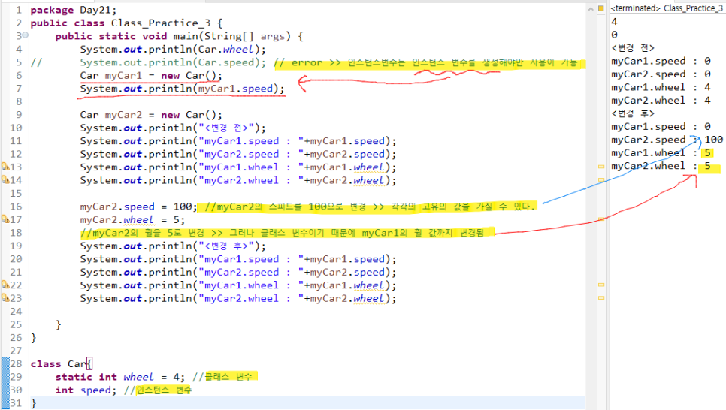
Task: Click the editor scrollbar up arrow
Action: tap(591, 9)
